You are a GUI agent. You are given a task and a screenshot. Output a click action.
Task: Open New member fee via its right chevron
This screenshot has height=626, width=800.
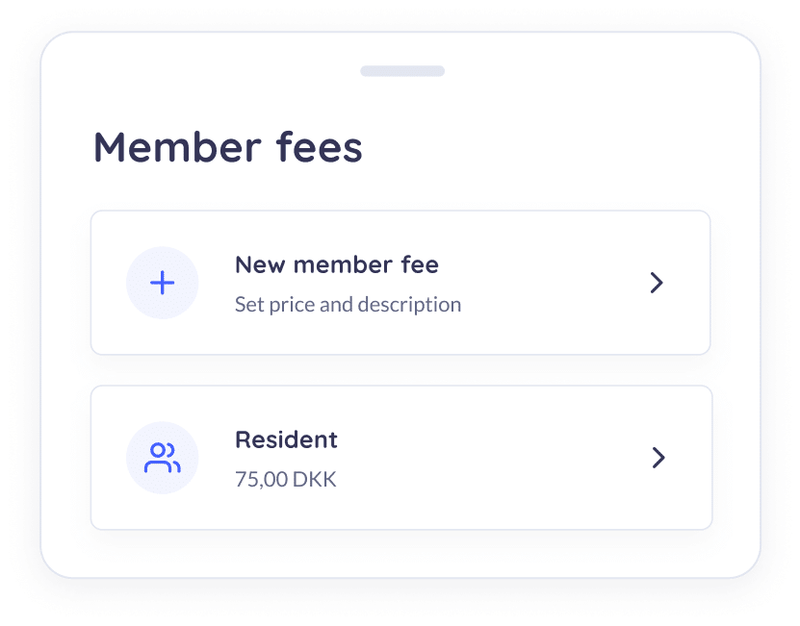pyautogui.click(x=657, y=283)
